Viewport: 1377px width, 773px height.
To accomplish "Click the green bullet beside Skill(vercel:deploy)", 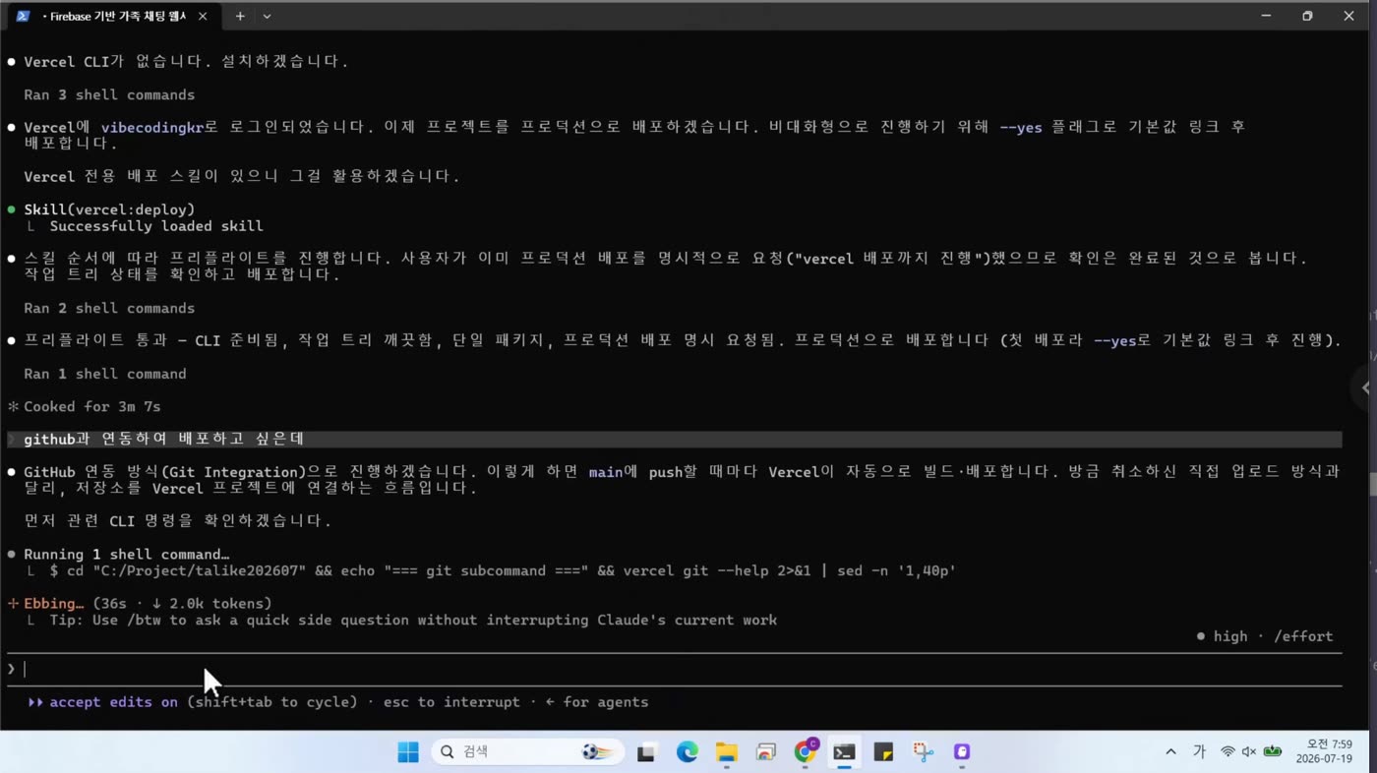I will 12,209.
